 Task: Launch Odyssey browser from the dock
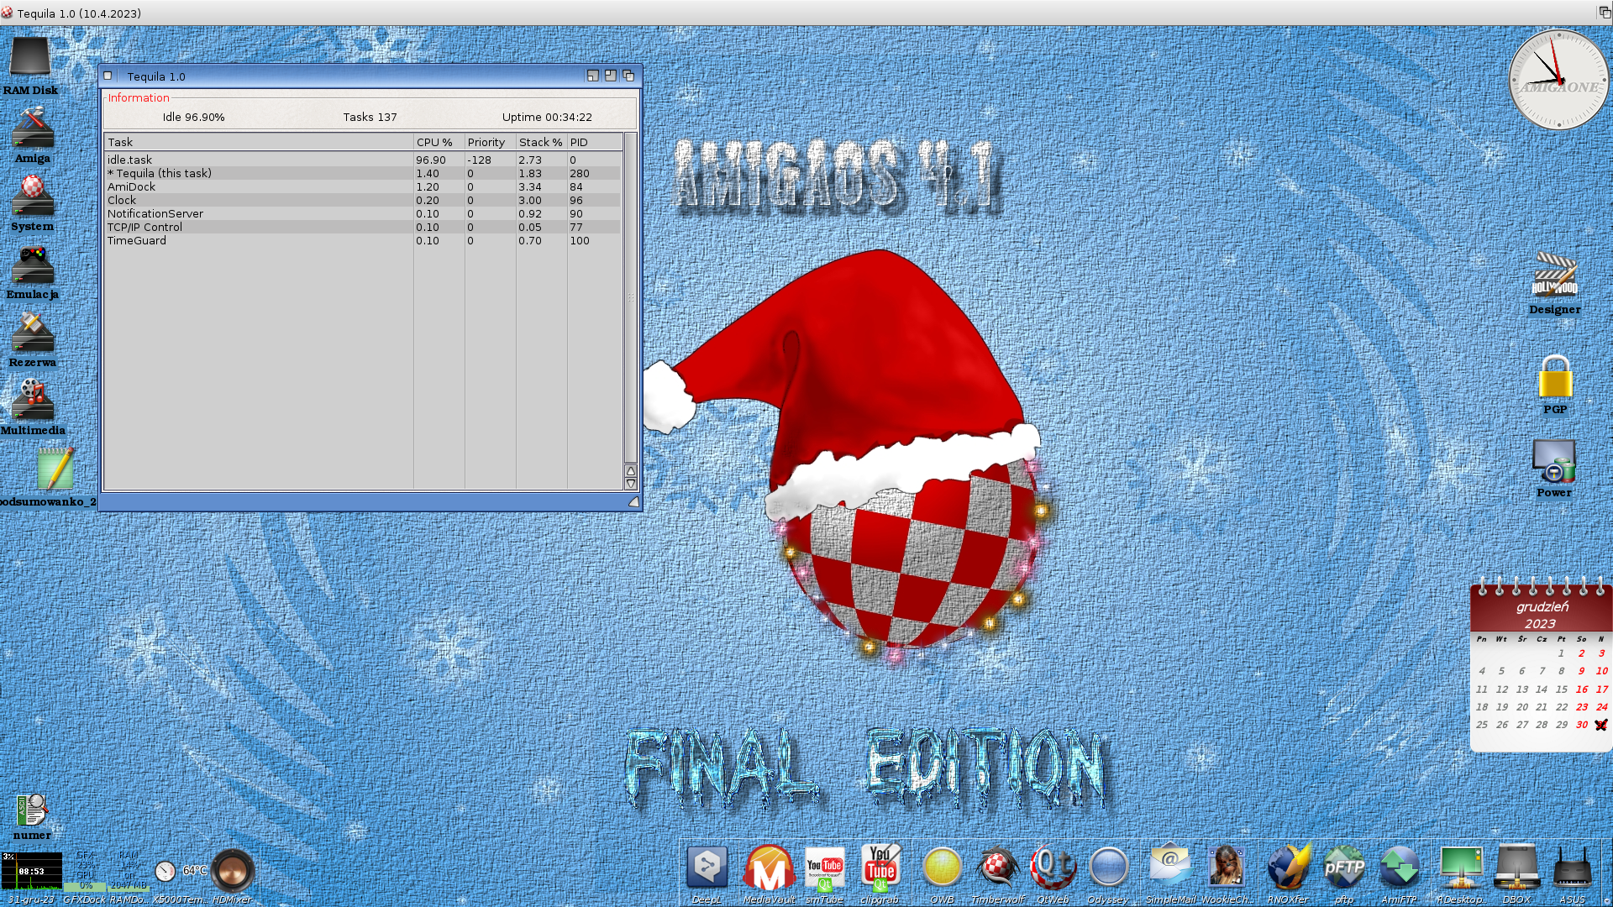pyautogui.click(x=1108, y=873)
